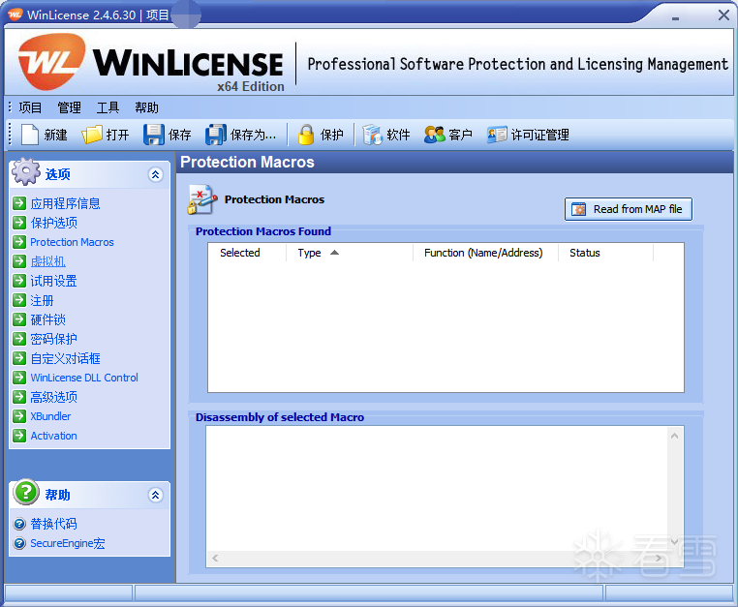Minimize the WinLicense window
This screenshot has height=607, width=738.
675,16
